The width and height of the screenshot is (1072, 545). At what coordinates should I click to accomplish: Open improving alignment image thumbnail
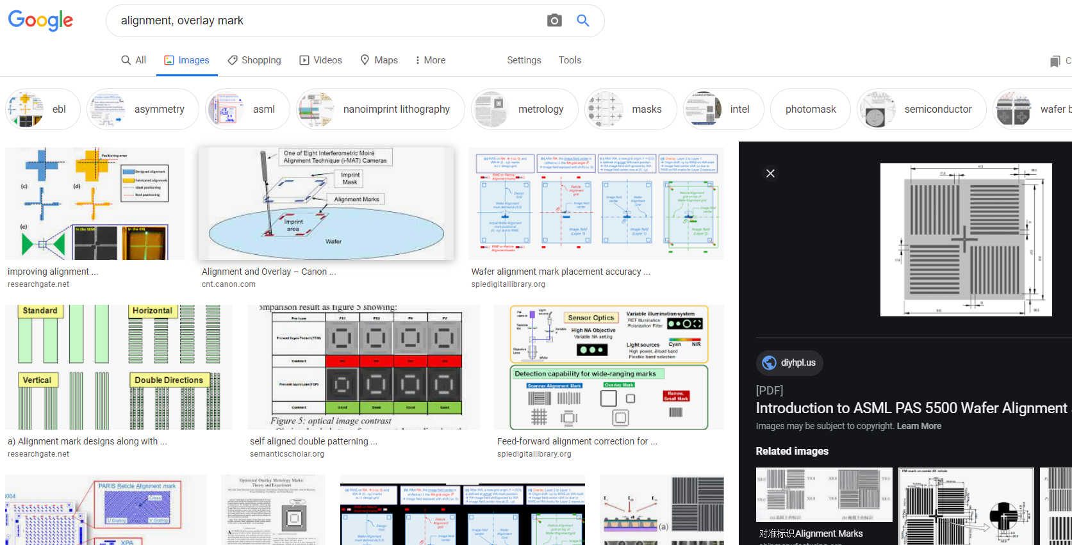click(95, 204)
